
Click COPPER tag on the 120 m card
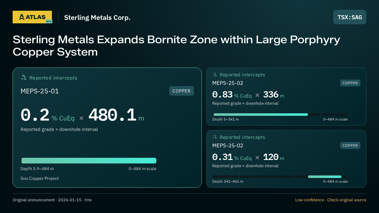pos(350,145)
